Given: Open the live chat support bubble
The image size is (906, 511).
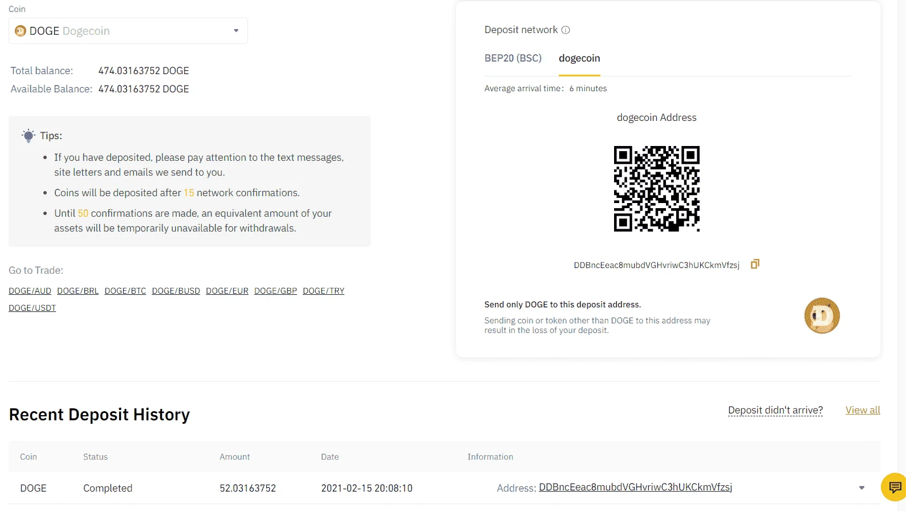Looking at the screenshot, I should pos(895,487).
